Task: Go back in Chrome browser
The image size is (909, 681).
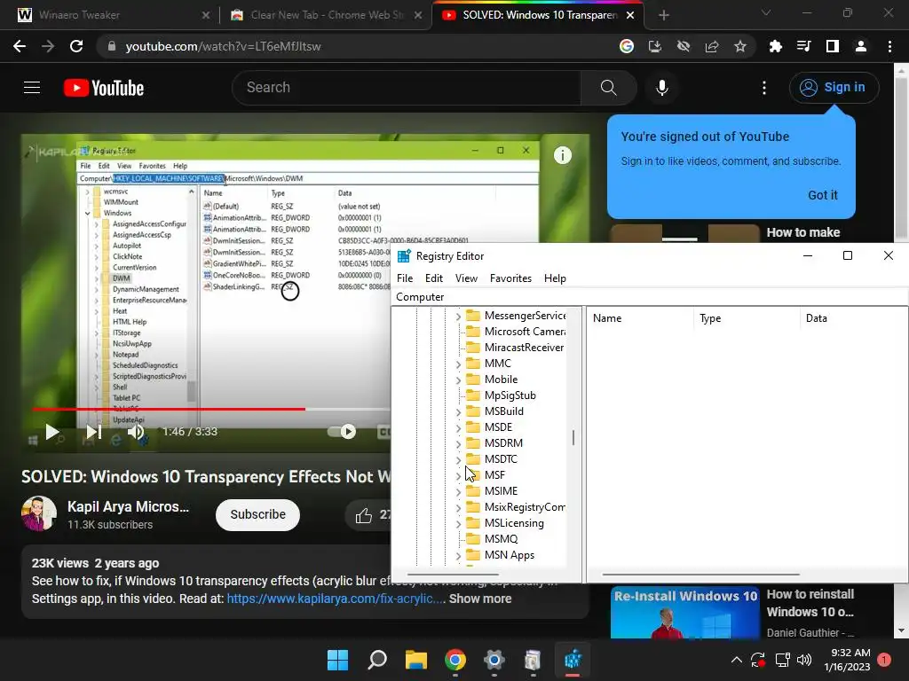Action: click(x=20, y=46)
